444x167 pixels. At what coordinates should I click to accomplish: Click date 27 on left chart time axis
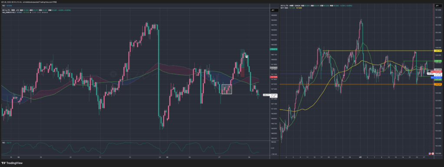[x=220, y=157]
